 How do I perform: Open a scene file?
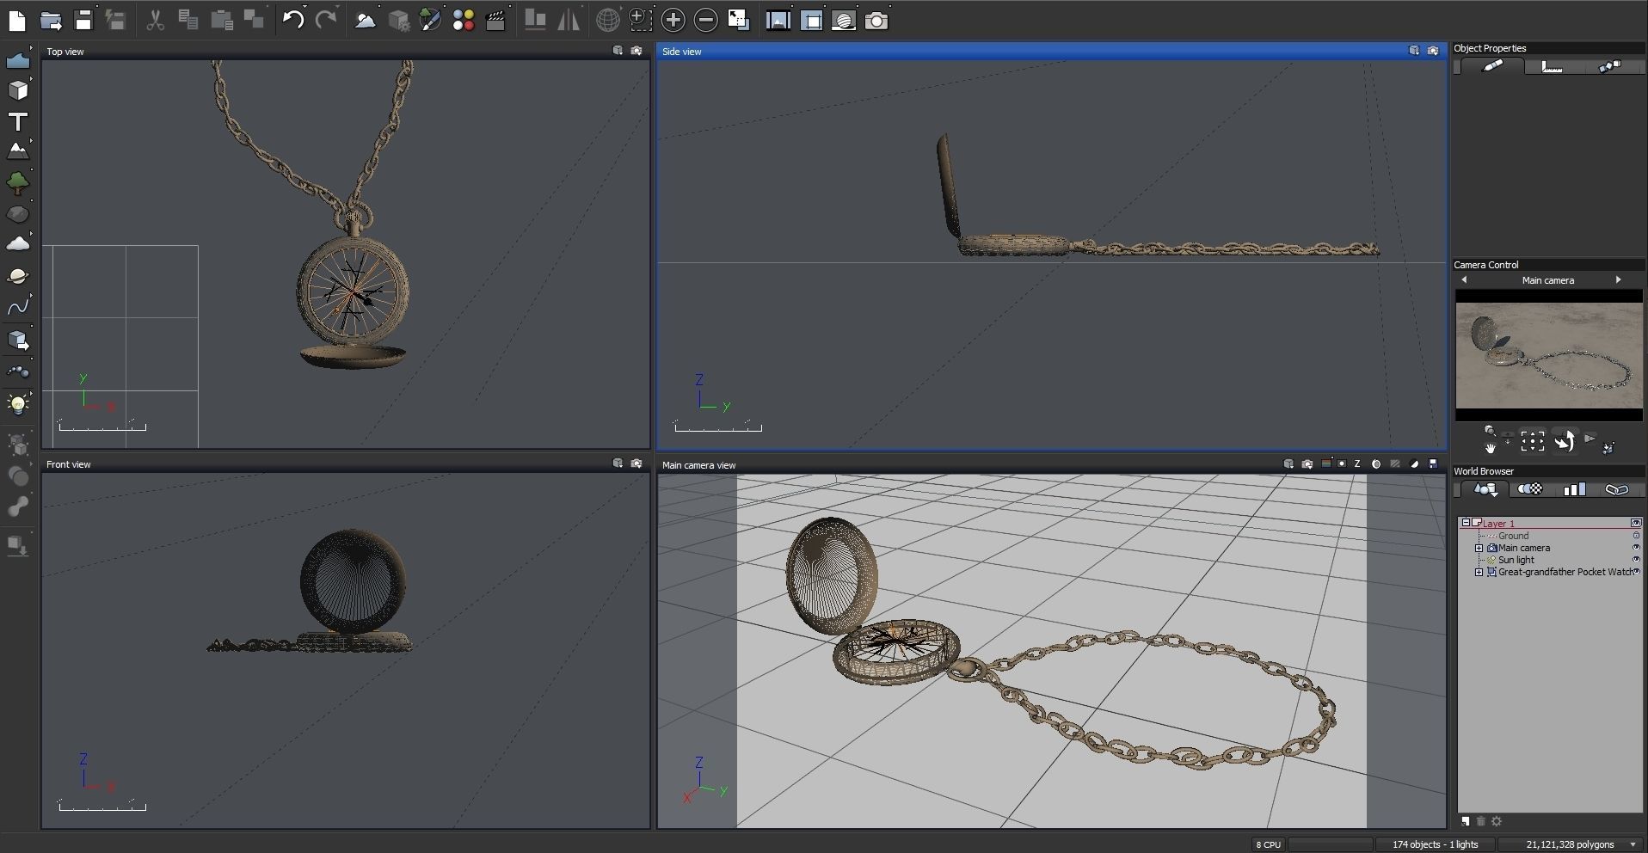(x=51, y=20)
